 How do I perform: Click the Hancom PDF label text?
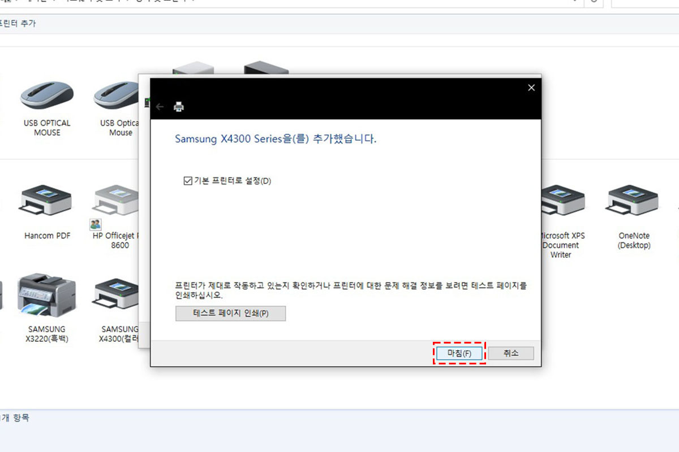(x=48, y=236)
